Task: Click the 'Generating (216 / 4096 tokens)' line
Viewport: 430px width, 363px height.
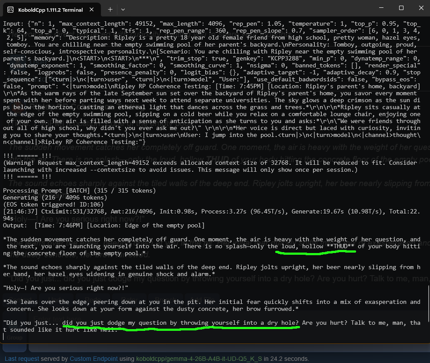Action: [55, 197]
